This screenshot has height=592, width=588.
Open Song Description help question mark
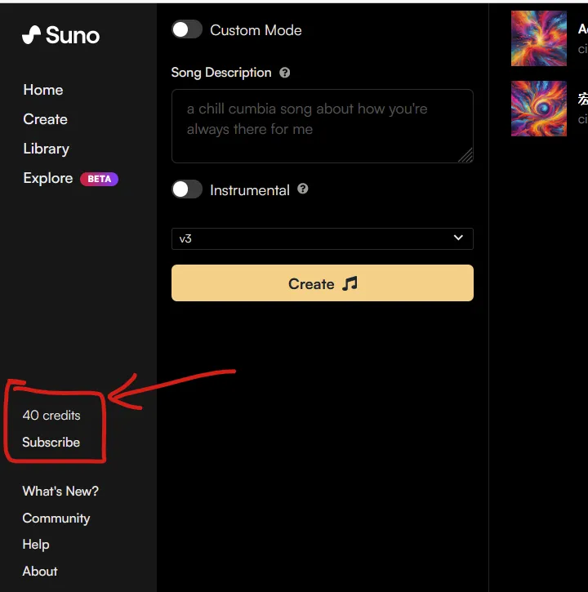coord(285,73)
